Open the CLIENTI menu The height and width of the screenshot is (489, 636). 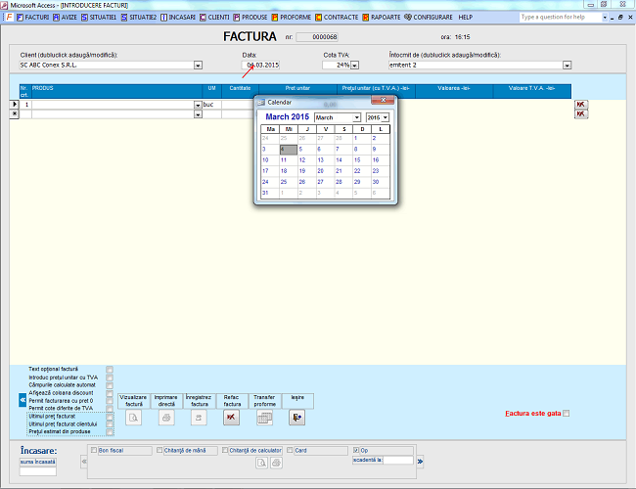click(214, 17)
